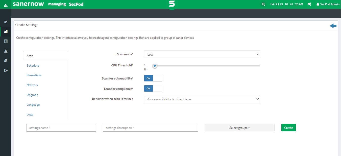The image size is (341, 156).
Task: Click the Create Settings heading
Action: click(x=27, y=25)
